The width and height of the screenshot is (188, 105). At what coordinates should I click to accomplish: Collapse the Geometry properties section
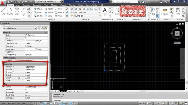pyautogui.click(x=46, y=64)
